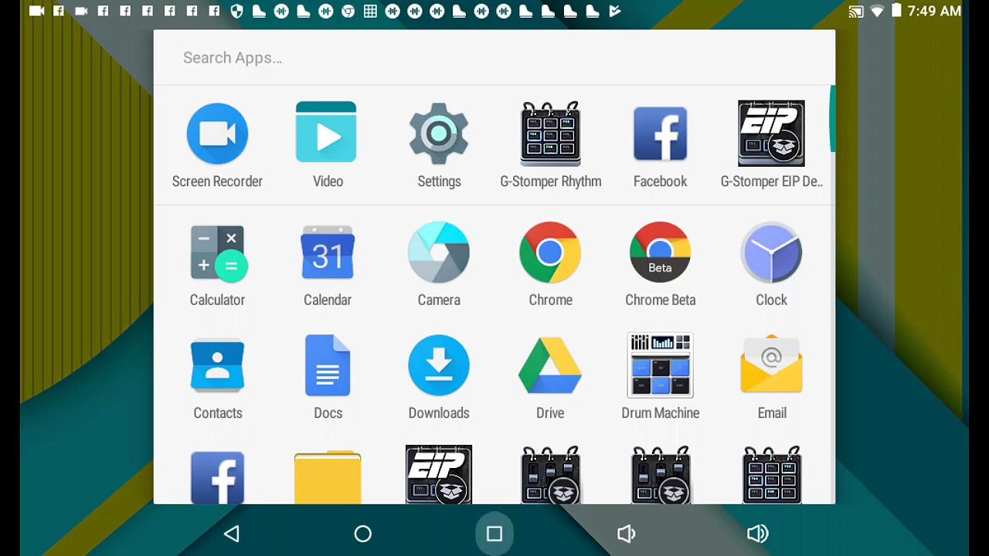Open the Screen Recorder app
This screenshot has width=989, height=556.
[x=217, y=134]
